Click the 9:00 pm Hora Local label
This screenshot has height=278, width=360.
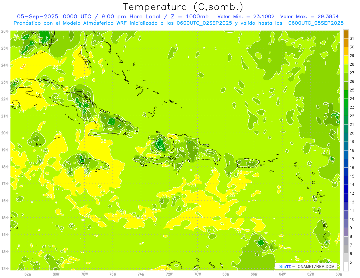(131, 16)
